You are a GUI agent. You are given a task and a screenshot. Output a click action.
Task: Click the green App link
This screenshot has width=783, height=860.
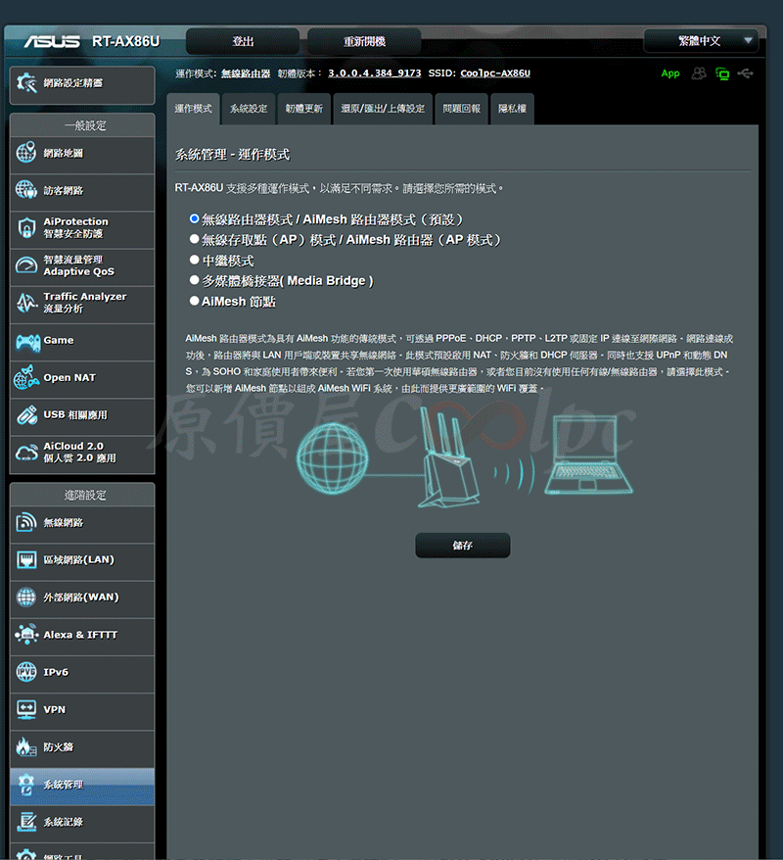(670, 72)
